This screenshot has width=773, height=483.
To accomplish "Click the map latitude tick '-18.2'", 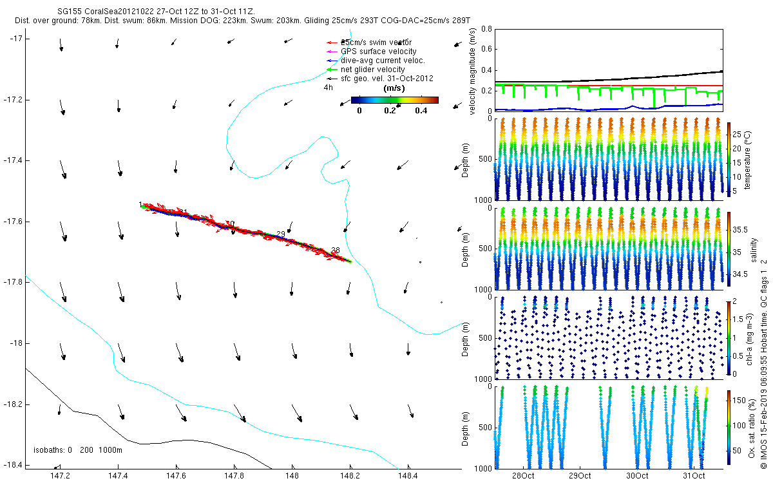I will [x=14, y=404].
